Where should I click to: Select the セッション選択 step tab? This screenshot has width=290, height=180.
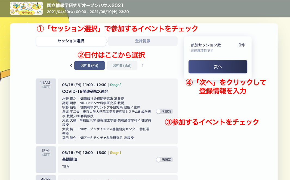71,41
